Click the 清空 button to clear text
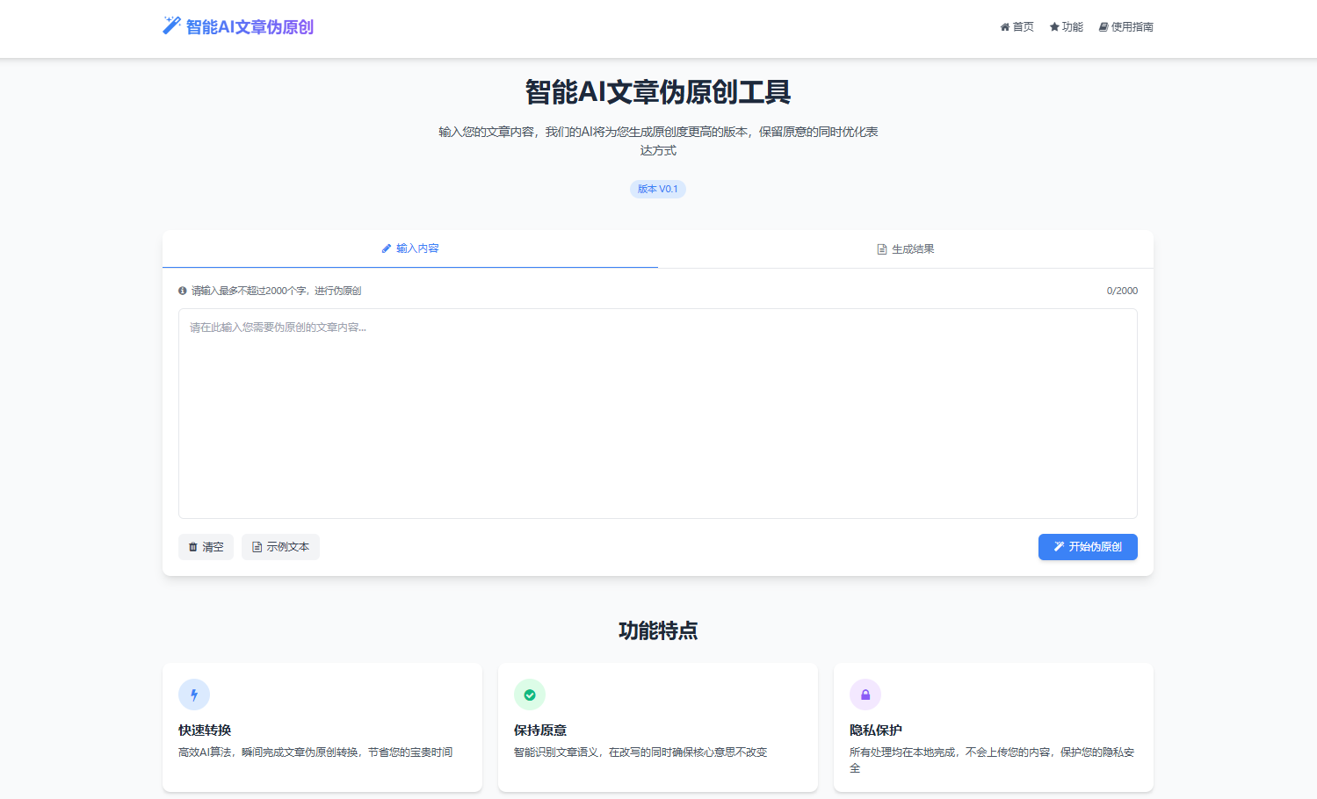 point(206,546)
